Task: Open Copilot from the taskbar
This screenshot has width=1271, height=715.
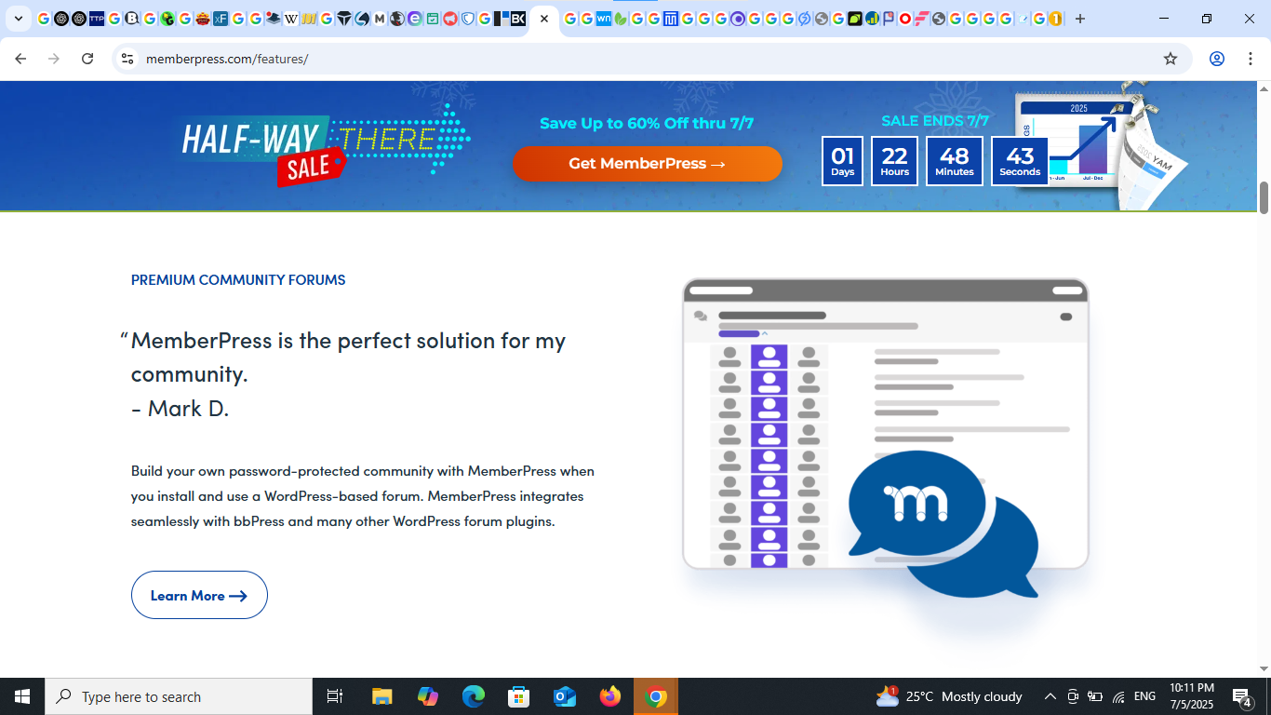Action: pos(428,696)
